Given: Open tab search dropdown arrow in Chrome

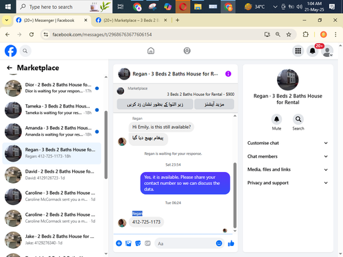Looking at the screenshot, I should (7, 20).
